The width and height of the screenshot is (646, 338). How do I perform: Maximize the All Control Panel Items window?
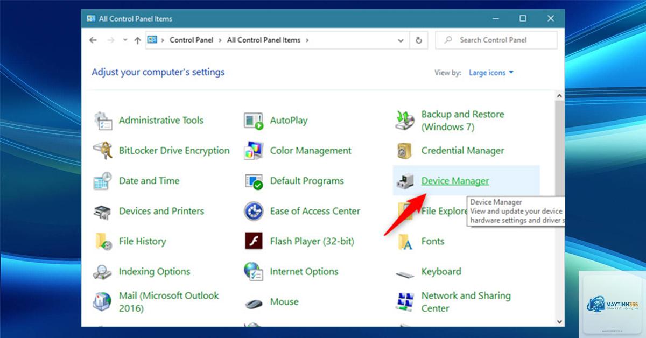[523, 18]
